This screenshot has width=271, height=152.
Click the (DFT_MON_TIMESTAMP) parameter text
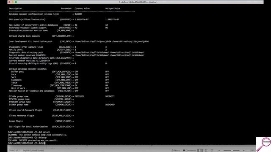61,85
